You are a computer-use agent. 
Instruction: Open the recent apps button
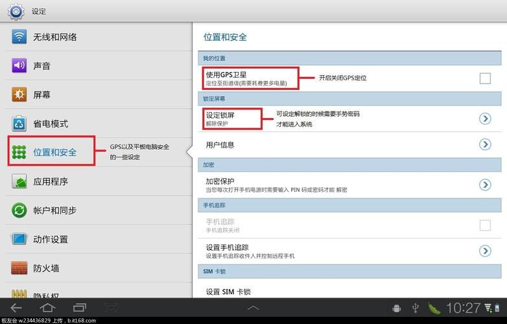(x=79, y=307)
